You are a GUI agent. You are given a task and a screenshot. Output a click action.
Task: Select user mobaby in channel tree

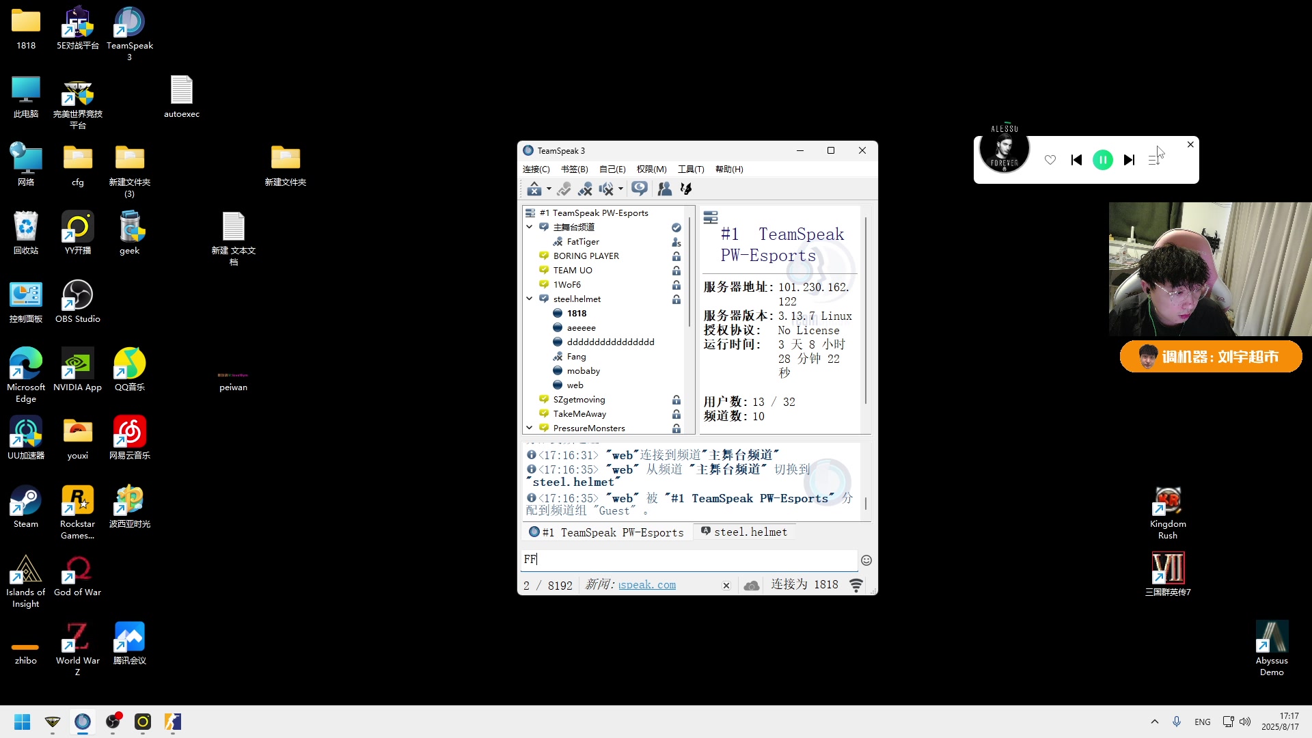coord(583,371)
